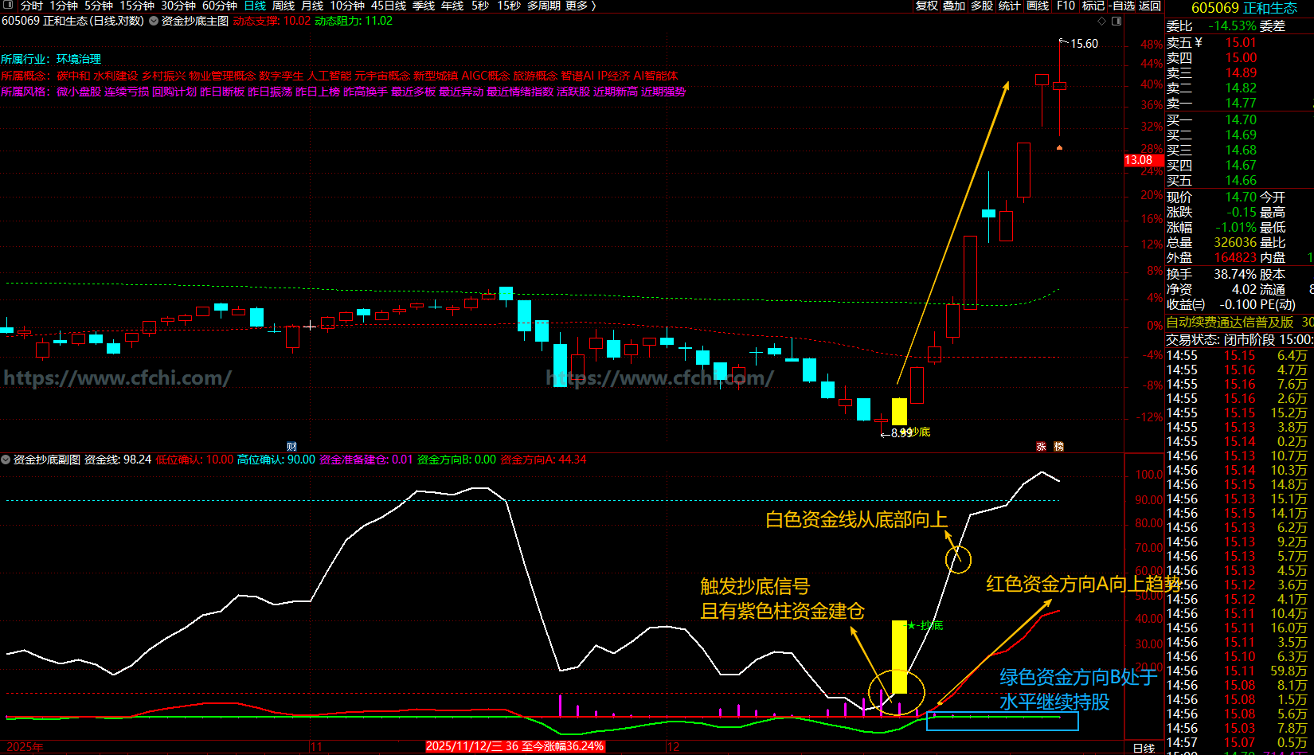Select the 45日线 period
This screenshot has height=755, width=1314.
(389, 6)
